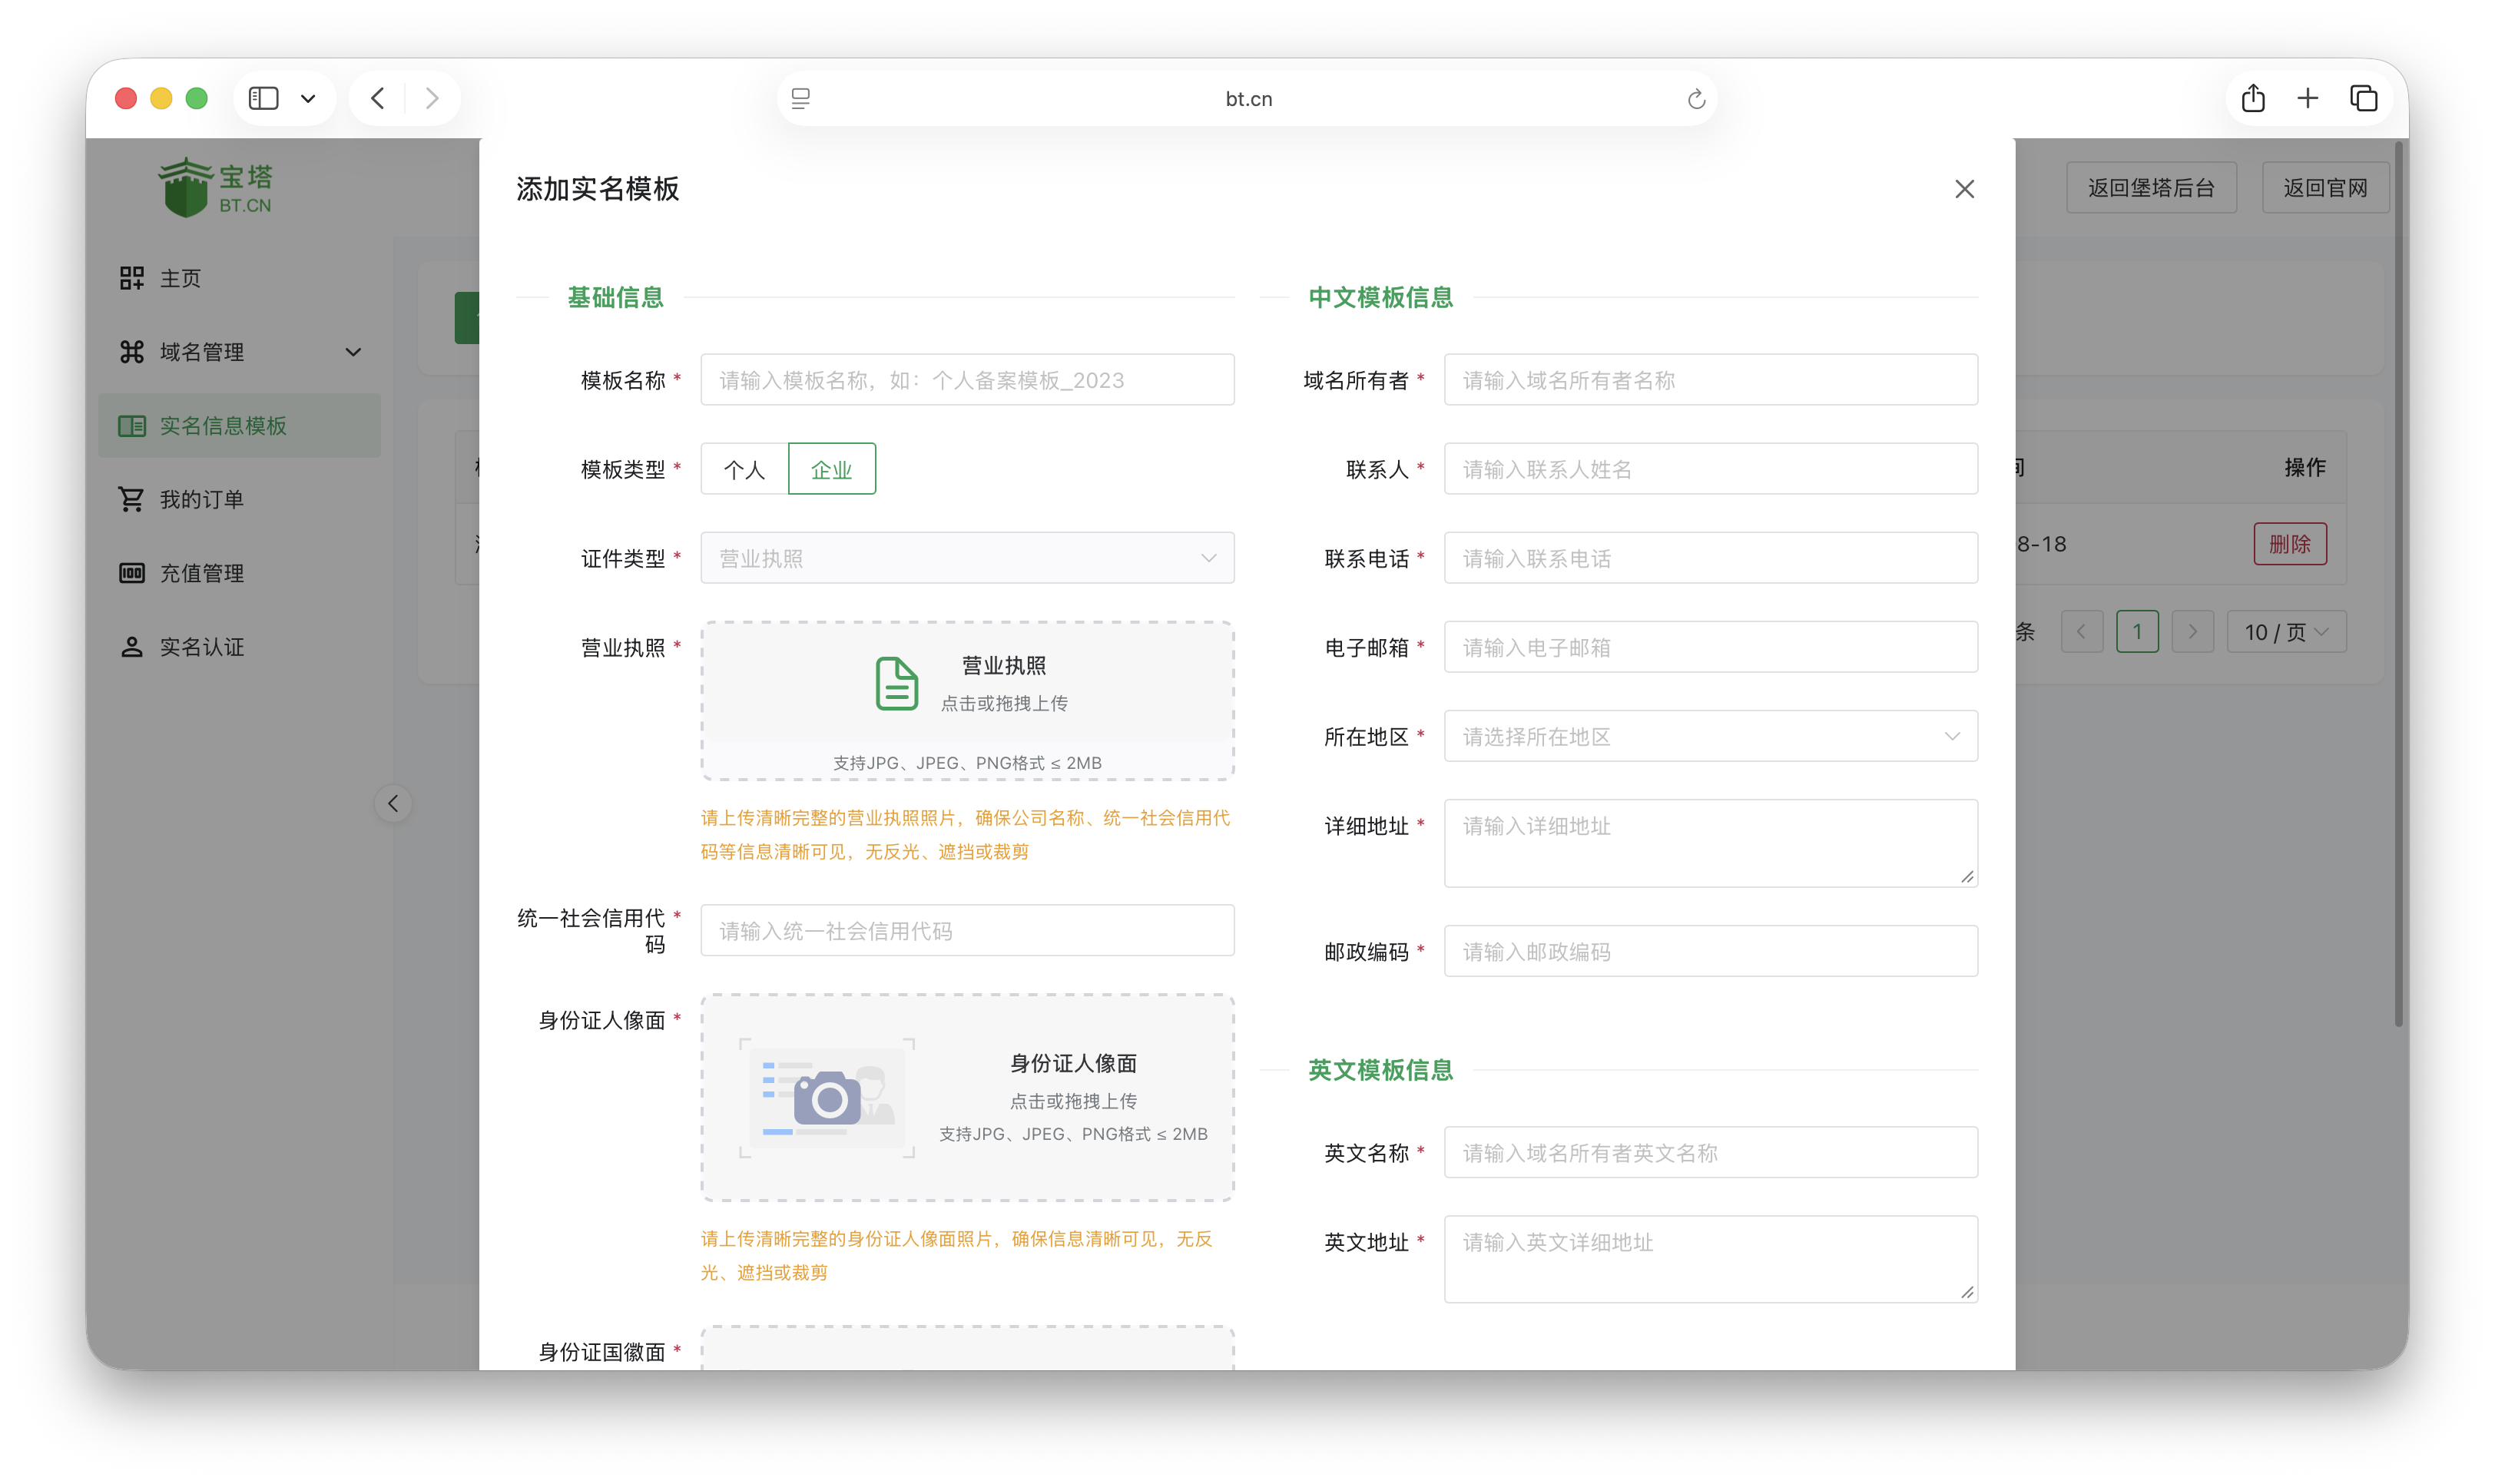Image resolution: width=2495 pixels, height=1484 pixels.
Task: Open the 10/页 page size dropdown
Action: 2286,631
